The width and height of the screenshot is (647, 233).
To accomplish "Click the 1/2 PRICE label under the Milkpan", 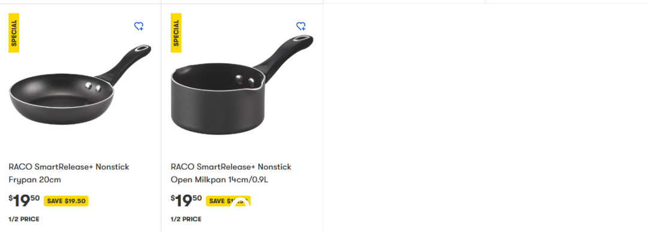I will [186, 219].
